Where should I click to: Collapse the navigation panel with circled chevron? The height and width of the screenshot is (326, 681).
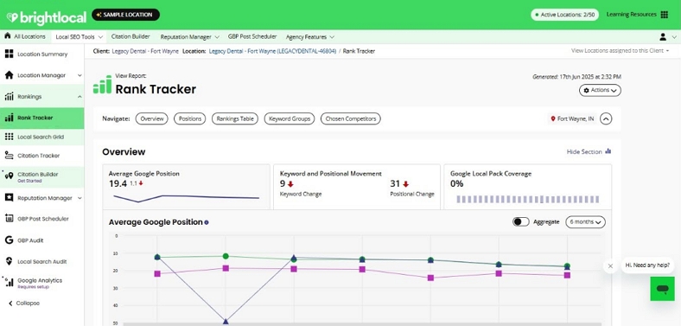(606, 118)
